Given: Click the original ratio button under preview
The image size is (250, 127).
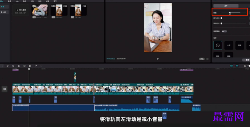Looking at the screenshot, I should click(x=202, y=59).
